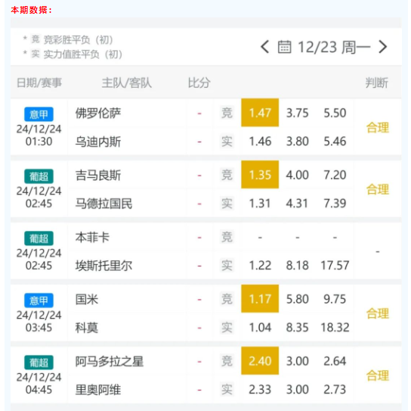Go to next date with right chevron

point(383,47)
